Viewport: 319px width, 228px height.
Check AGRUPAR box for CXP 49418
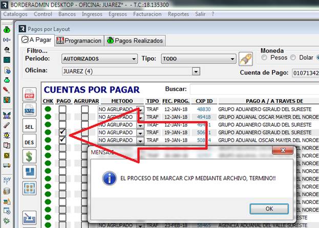[85, 117]
